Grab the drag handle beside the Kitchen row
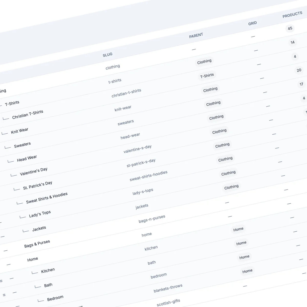 (2, 281)
